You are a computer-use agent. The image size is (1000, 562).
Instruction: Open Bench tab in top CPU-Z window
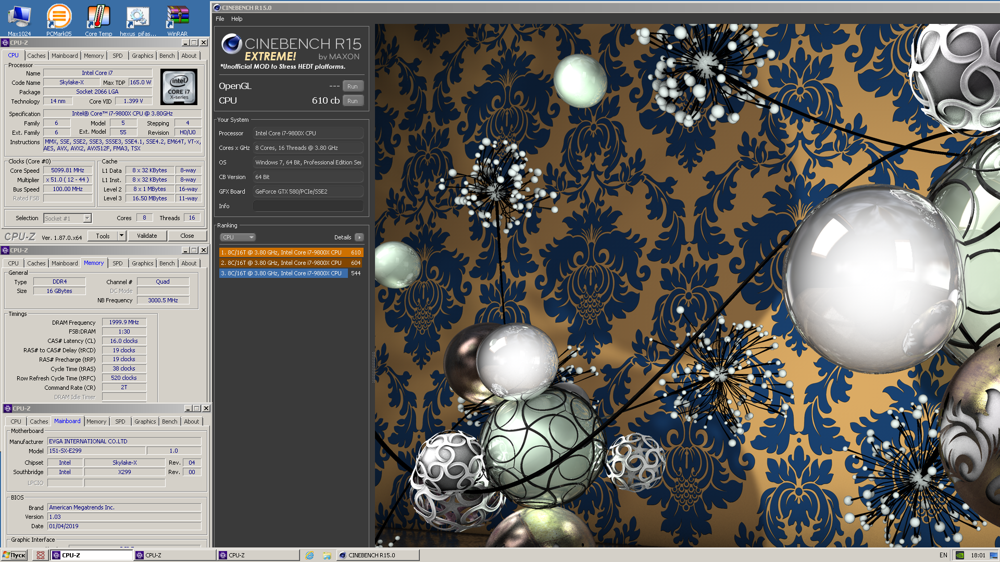pos(167,56)
